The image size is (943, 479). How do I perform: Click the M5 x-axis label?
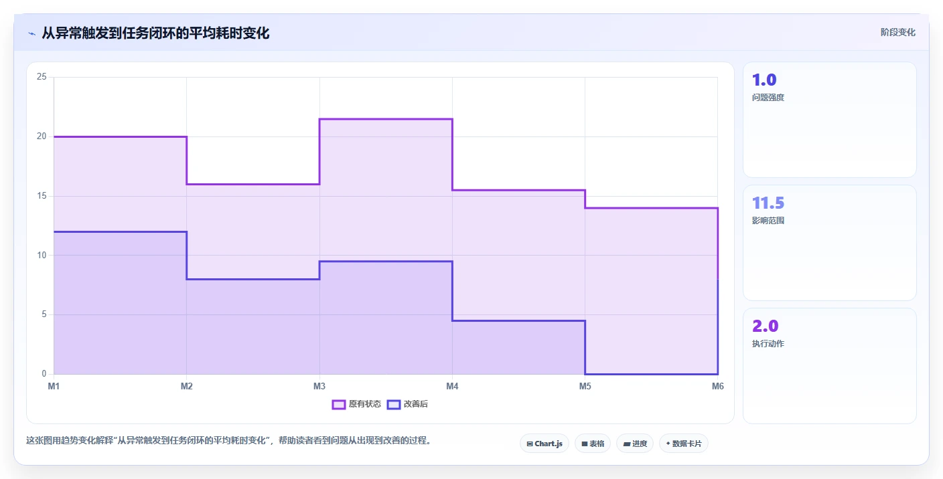(x=585, y=386)
